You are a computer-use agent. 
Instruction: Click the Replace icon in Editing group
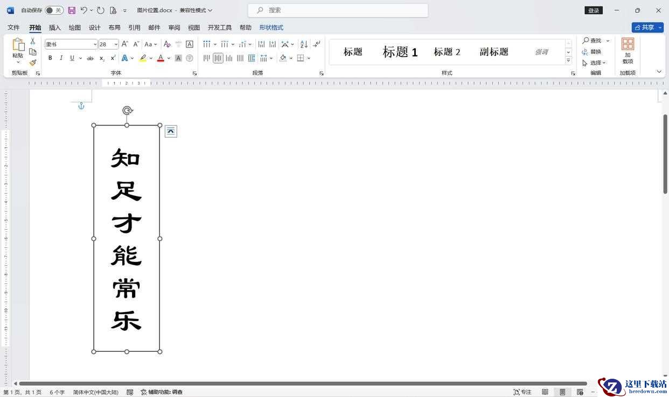586,52
